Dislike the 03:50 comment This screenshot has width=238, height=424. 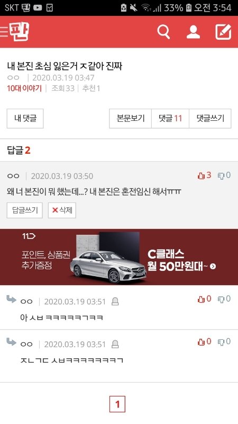click(x=224, y=175)
